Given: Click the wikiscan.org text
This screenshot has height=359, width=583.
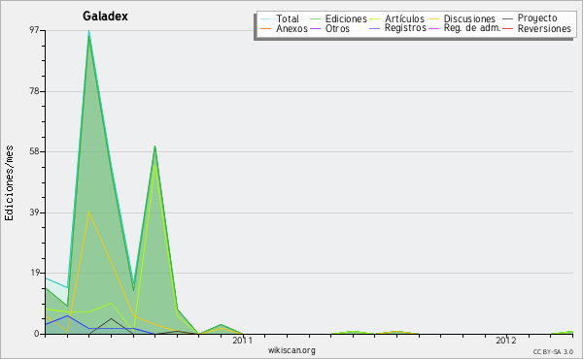Looking at the screenshot, I should pyautogui.click(x=291, y=350).
